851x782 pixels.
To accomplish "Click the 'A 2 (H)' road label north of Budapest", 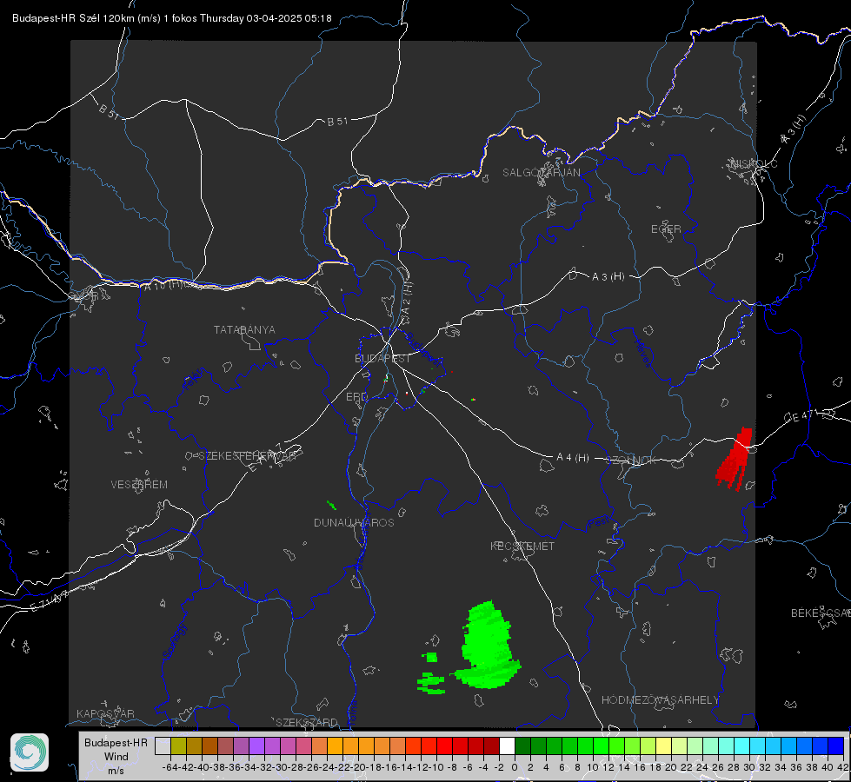I will tap(406, 299).
